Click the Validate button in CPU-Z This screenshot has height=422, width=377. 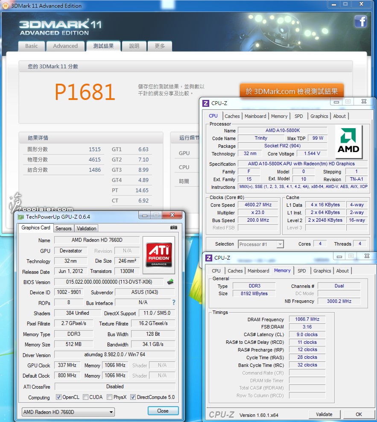click(324, 414)
